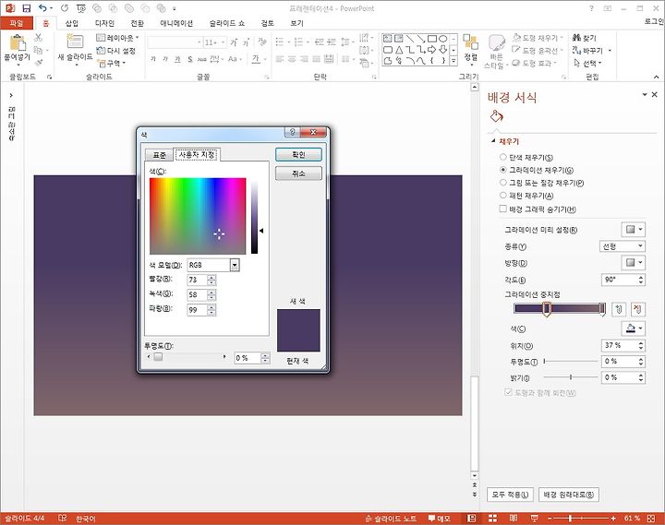665x525 pixels.
Task: Click the Red (빨강) value field
Action: click(x=197, y=280)
